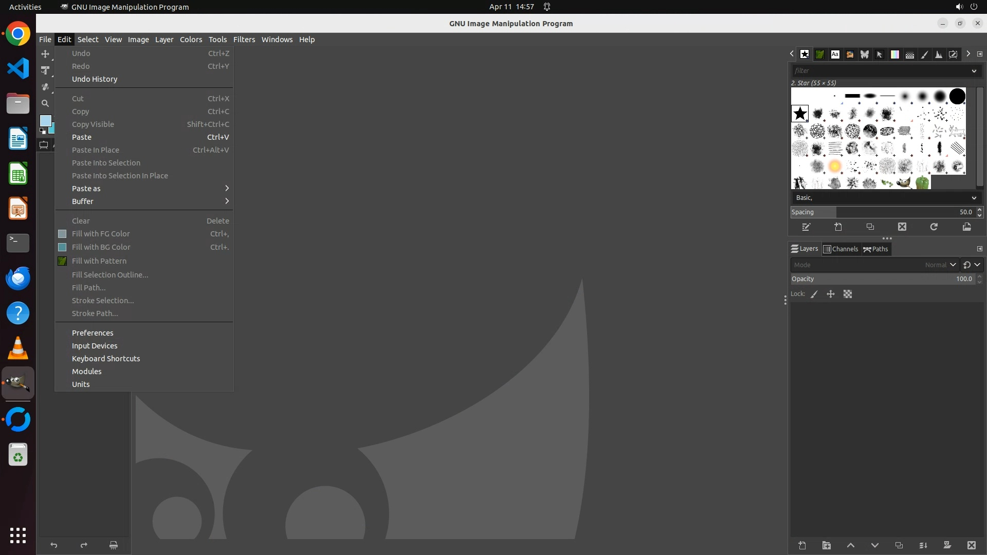
Task: Create a new layer group
Action: coord(826,545)
